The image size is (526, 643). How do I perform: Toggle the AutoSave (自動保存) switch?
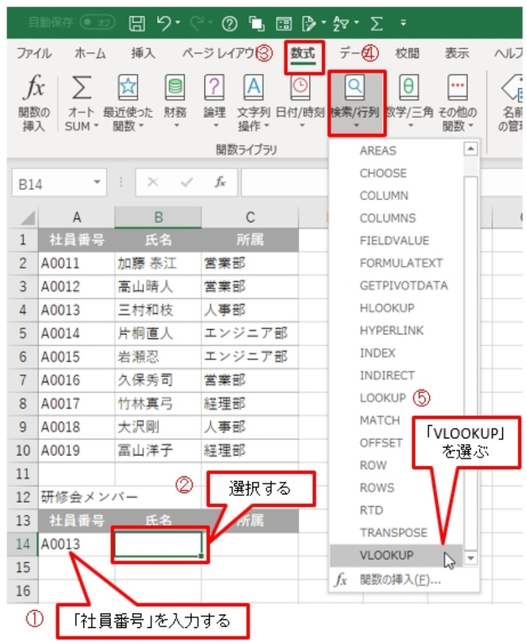tap(97, 24)
